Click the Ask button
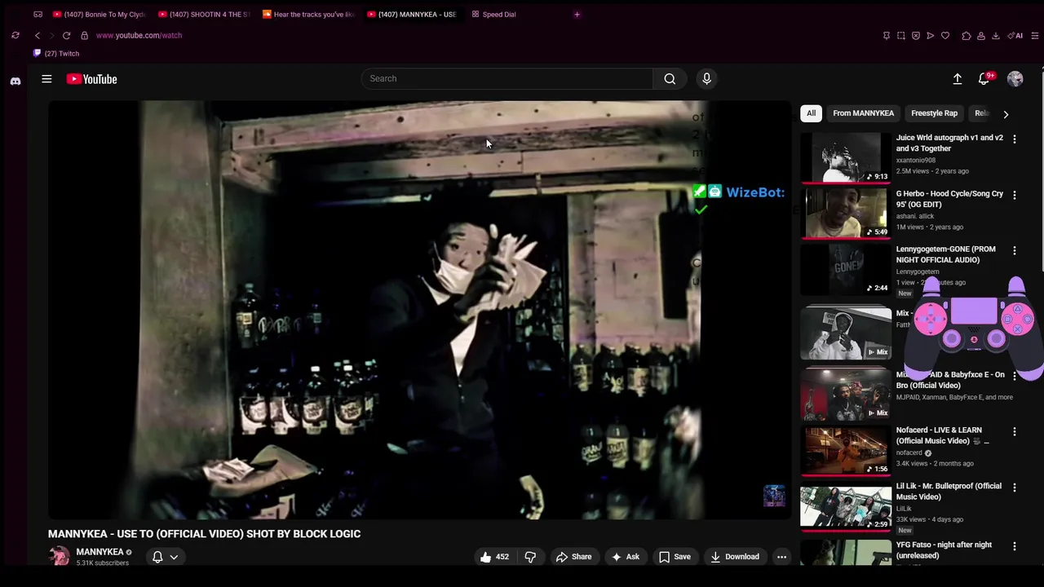1044x587 pixels. point(625,557)
